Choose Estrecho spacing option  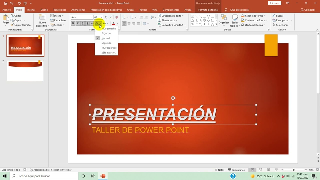(x=106, y=33)
